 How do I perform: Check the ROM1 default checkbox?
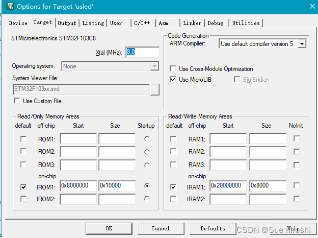(x=23, y=139)
